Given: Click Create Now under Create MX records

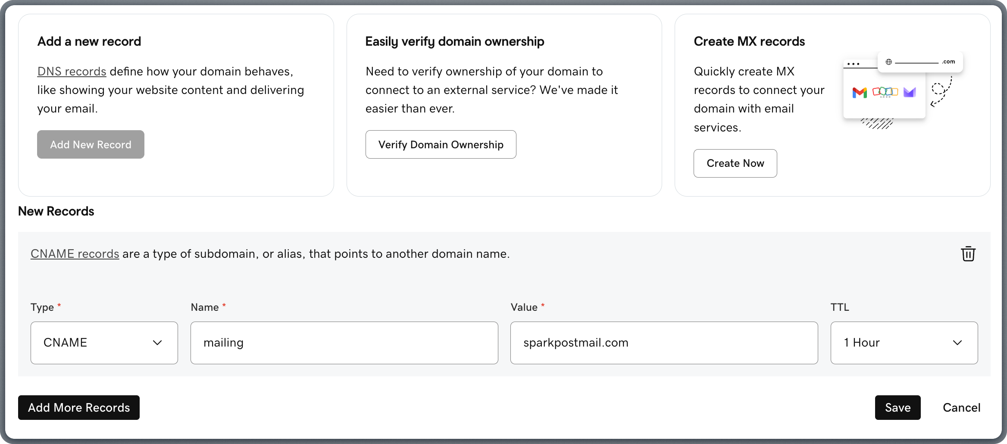Looking at the screenshot, I should tap(735, 163).
